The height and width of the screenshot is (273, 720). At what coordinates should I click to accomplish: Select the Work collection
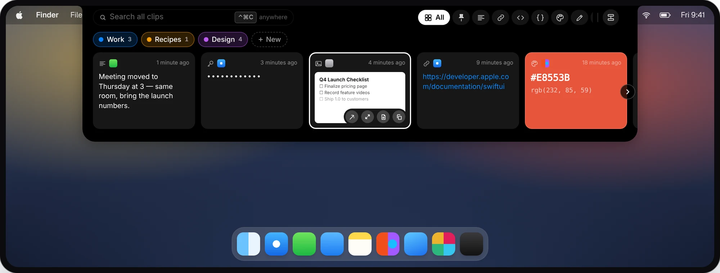click(x=115, y=39)
